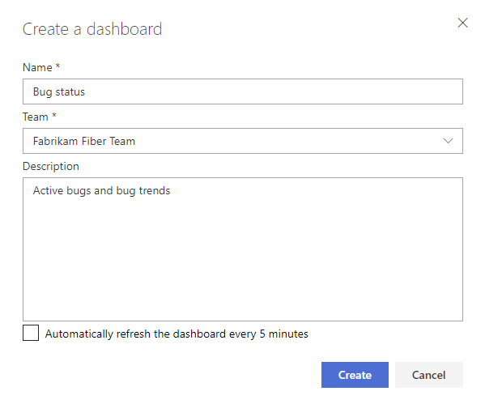Enable automatic refresh checkbox
The width and height of the screenshot is (485, 404).
coord(31,333)
